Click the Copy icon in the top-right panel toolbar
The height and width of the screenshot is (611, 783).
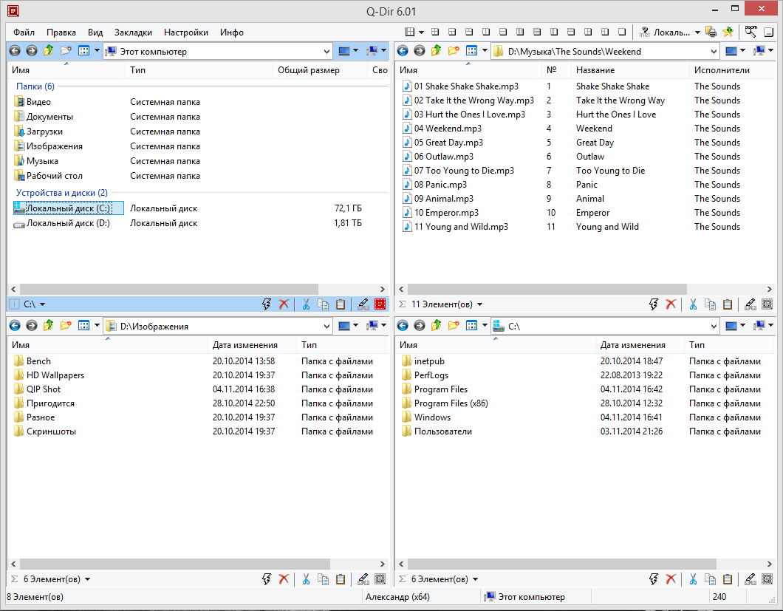coord(710,304)
